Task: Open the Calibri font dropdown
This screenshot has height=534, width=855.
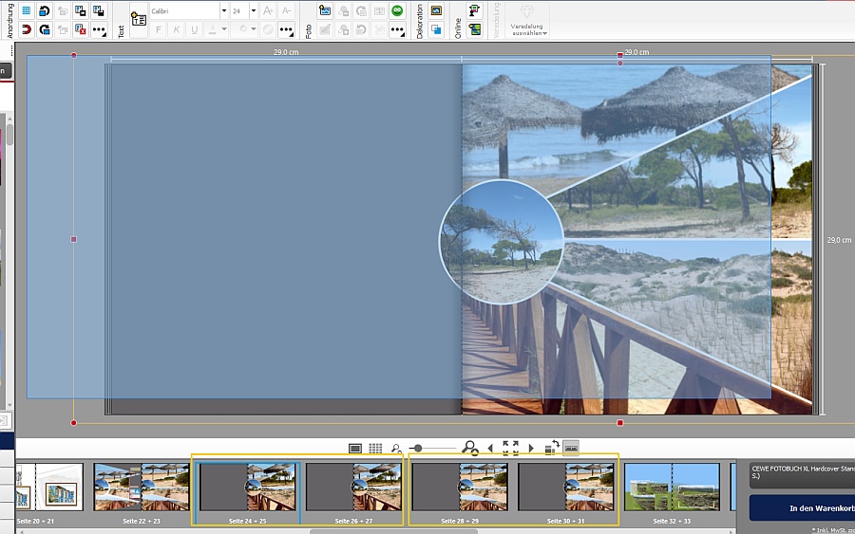Action: (224, 11)
